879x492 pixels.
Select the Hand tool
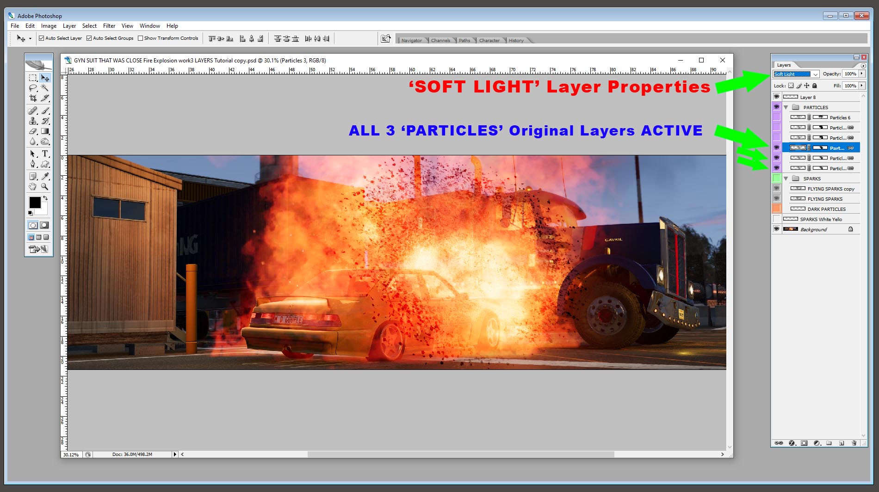(x=33, y=186)
